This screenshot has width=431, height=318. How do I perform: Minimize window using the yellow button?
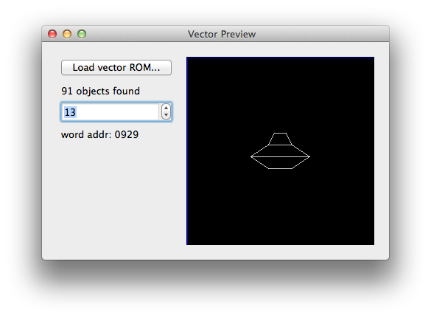[x=67, y=34]
